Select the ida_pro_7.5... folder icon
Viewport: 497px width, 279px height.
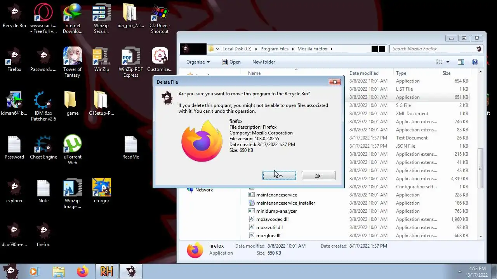coord(131,16)
